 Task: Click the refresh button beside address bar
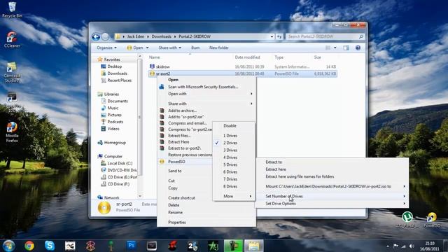[x=279, y=36]
